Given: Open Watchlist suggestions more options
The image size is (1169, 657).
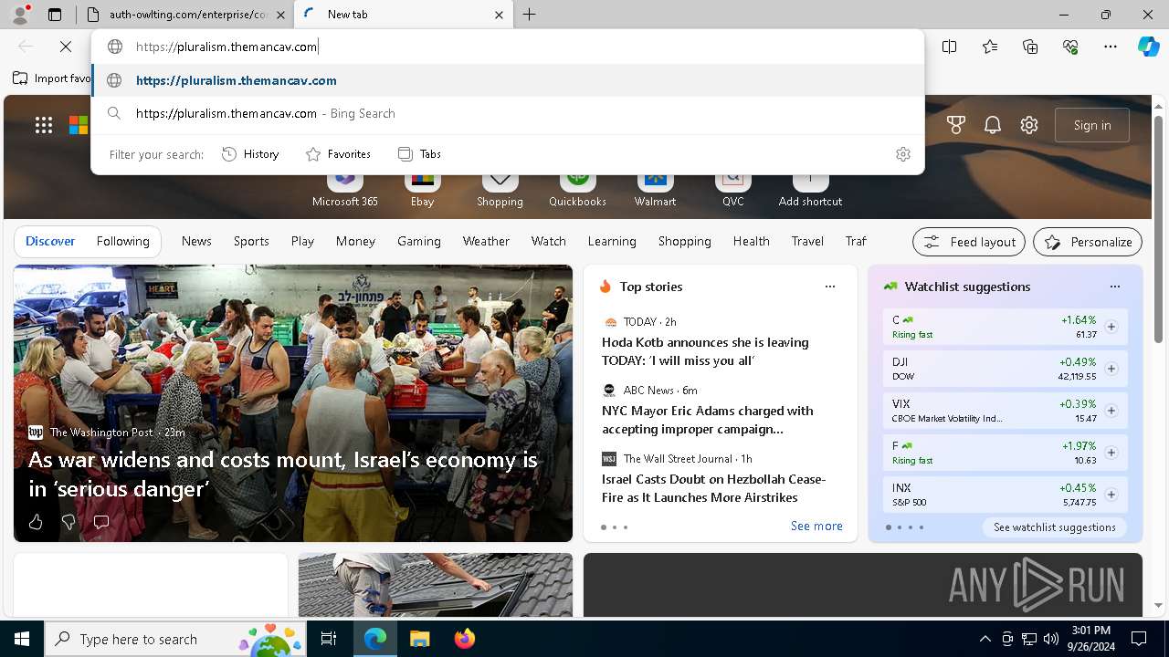Looking at the screenshot, I should (1115, 287).
